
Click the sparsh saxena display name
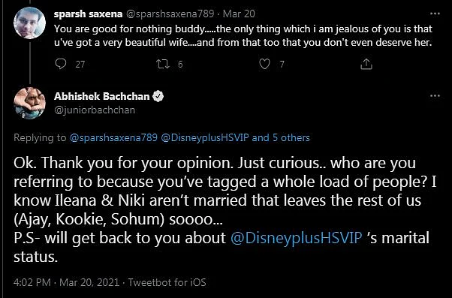click(x=88, y=14)
